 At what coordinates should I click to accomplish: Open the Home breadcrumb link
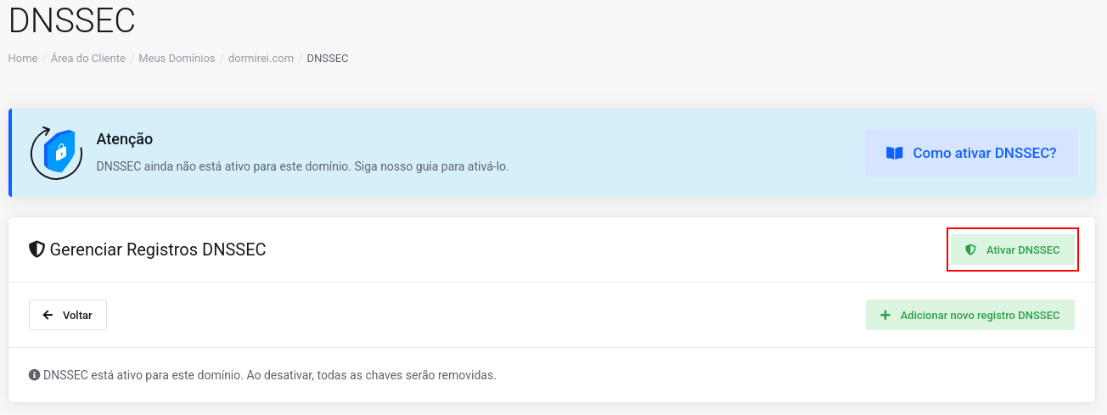23,59
